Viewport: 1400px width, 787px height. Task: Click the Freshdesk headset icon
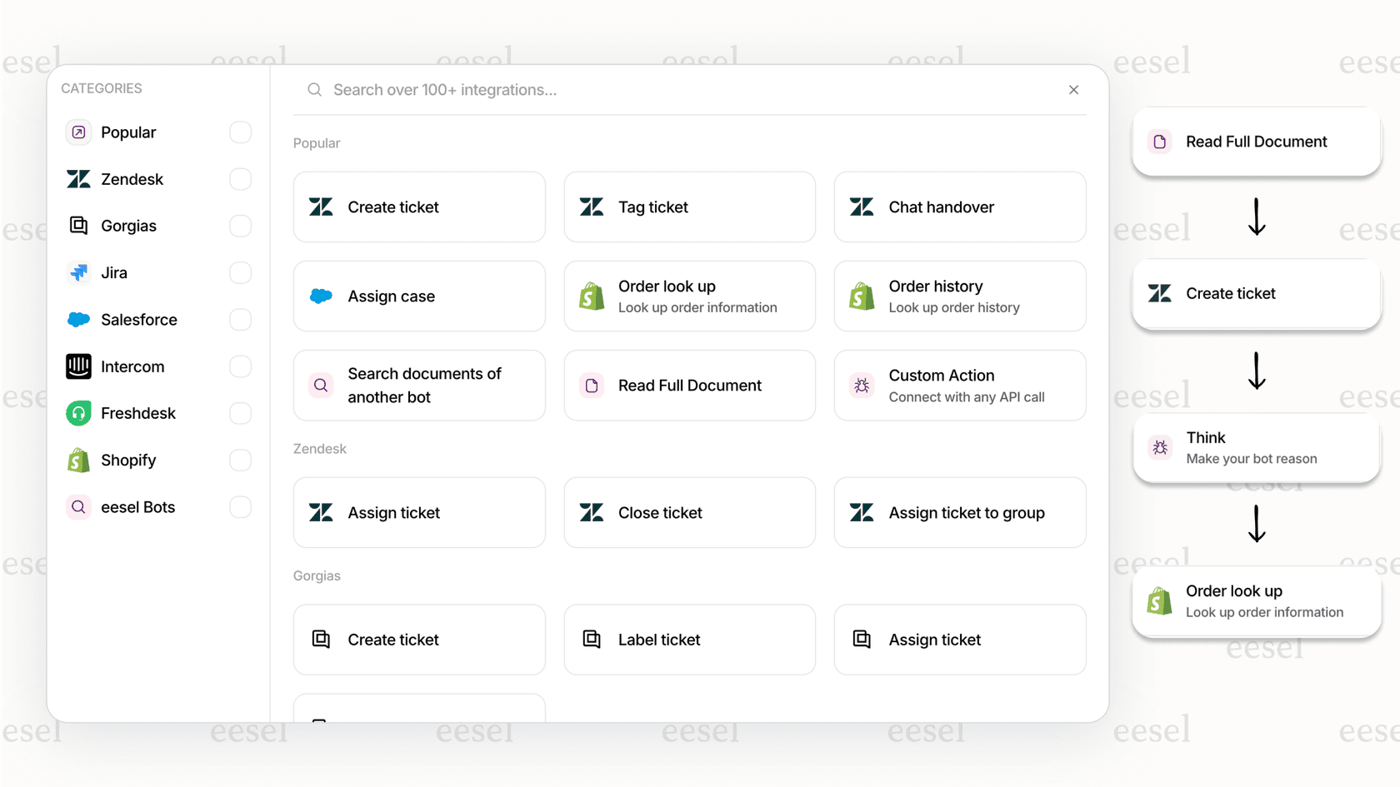click(x=77, y=413)
